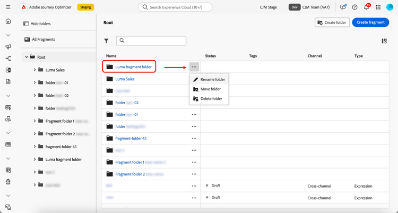Click Hide folders toggle
Image resolution: width=398 pixels, height=213 pixels.
[37, 23]
